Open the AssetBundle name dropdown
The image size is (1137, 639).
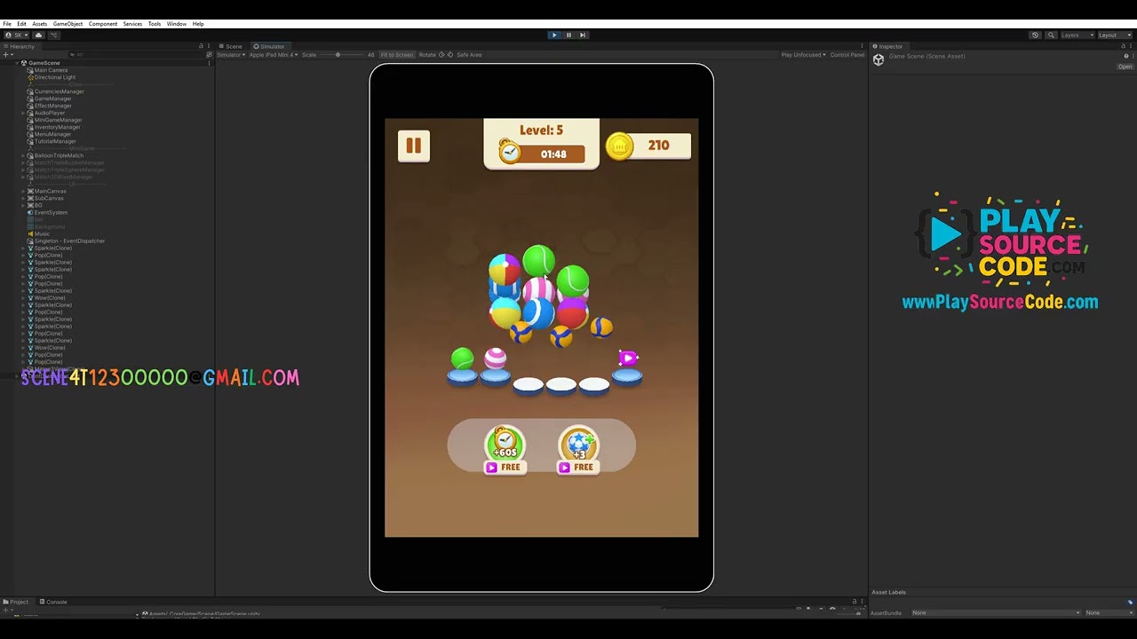[x=995, y=612]
